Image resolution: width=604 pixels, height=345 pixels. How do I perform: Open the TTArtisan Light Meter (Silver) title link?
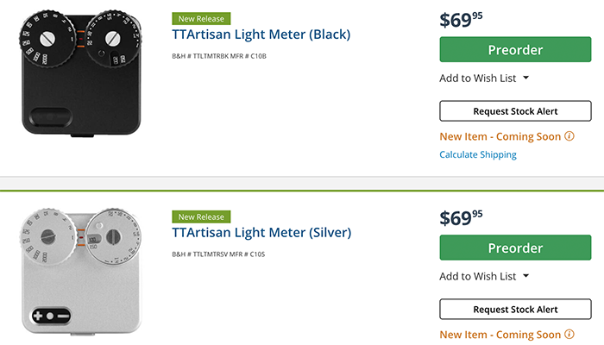coord(261,233)
